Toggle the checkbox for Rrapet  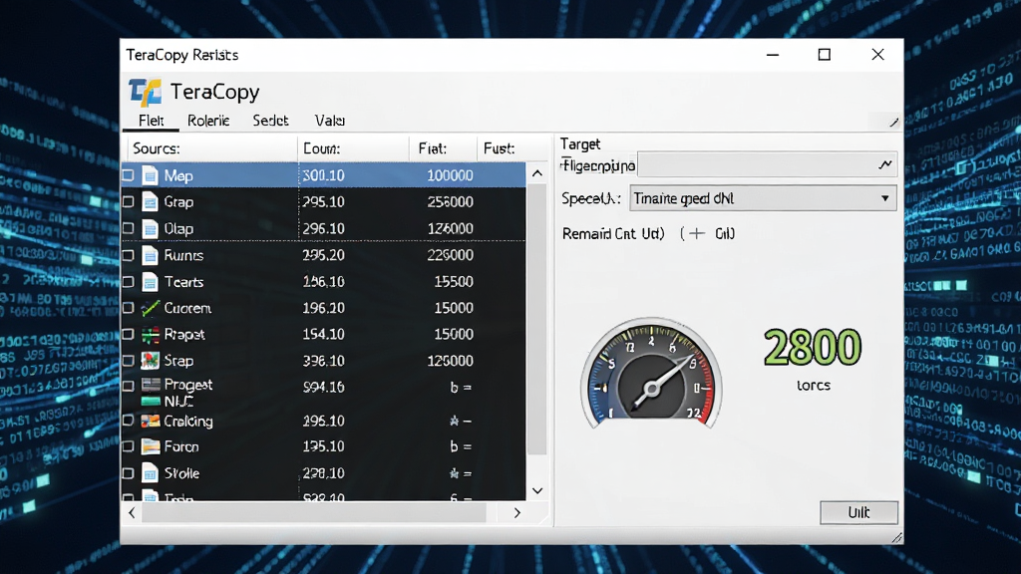click(x=129, y=335)
